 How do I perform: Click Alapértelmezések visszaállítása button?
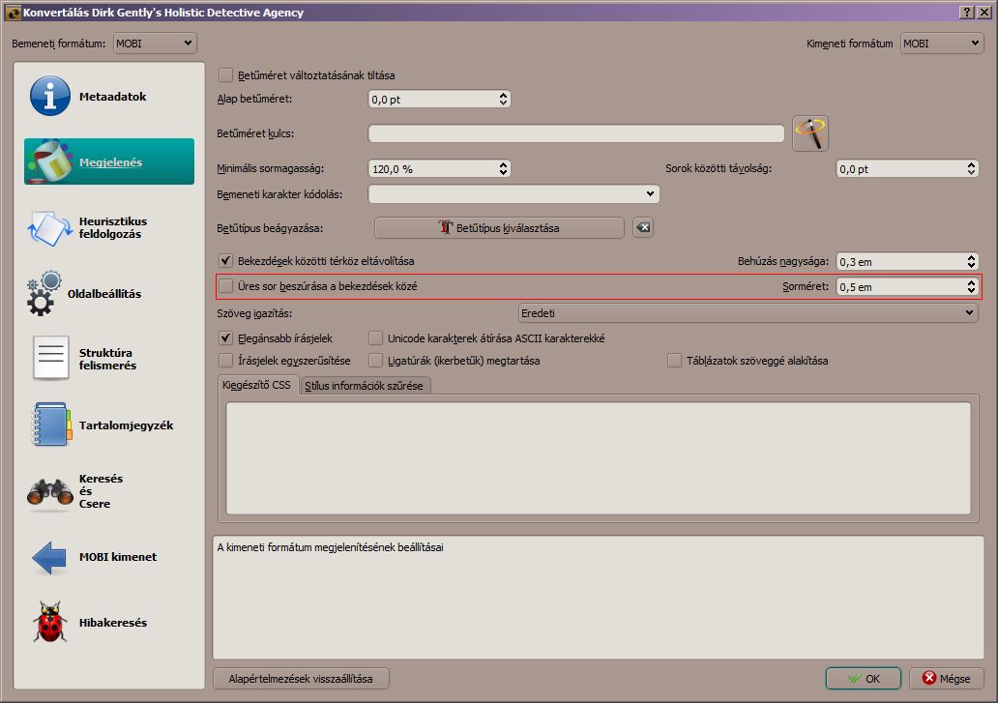coord(301,679)
